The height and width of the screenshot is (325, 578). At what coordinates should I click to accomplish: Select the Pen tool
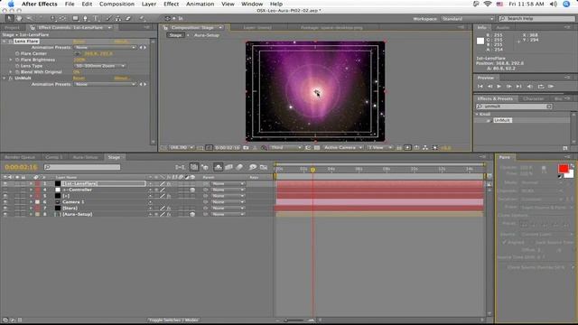point(85,18)
